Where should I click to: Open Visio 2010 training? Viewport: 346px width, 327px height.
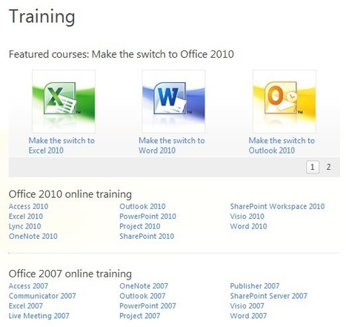(247, 217)
